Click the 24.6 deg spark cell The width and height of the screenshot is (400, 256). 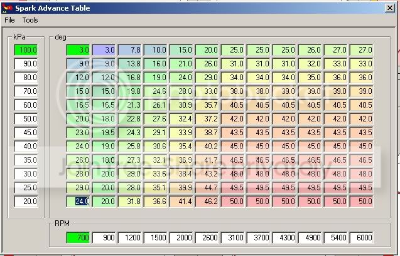tap(155, 91)
